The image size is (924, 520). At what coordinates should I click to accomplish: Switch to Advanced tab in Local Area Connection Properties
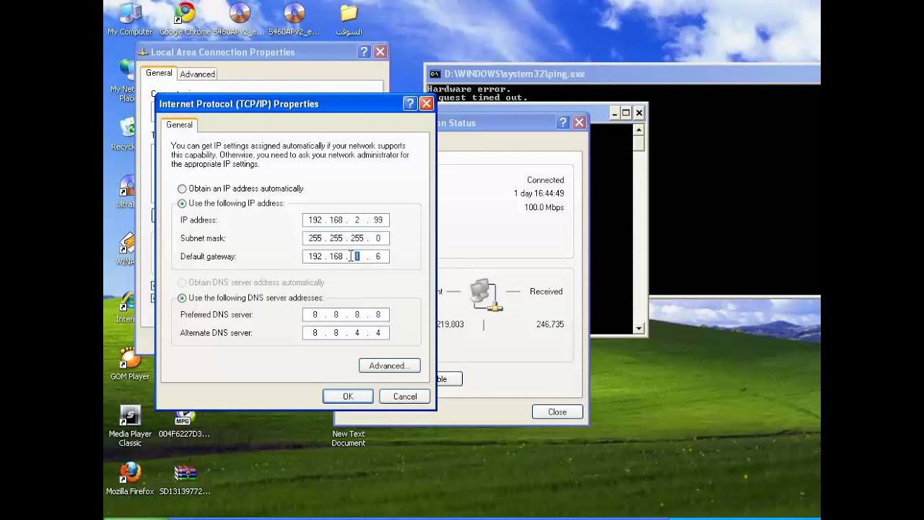tap(197, 74)
